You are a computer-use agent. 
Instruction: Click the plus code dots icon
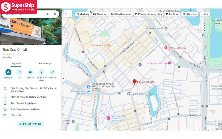(x=5, y=97)
